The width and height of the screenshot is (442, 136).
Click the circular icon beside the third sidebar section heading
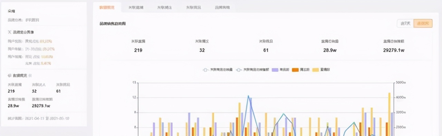point(10,75)
